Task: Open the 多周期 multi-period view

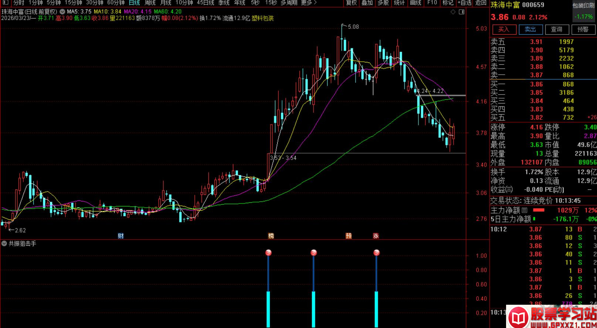Action: pyautogui.click(x=289, y=3)
